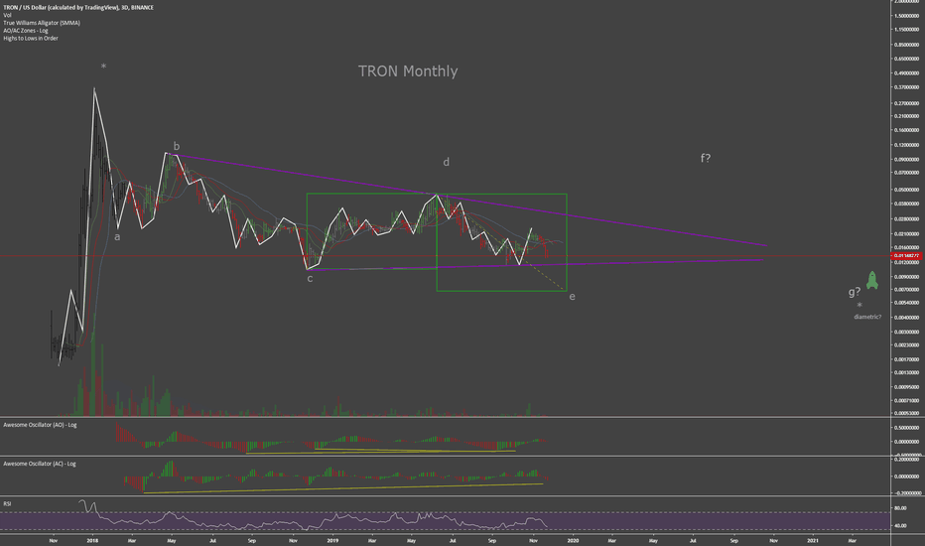Click the 0.37000000 price axis value
Image resolution: width=925 pixels, height=546 pixels.
pyautogui.click(x=907, y=87)
